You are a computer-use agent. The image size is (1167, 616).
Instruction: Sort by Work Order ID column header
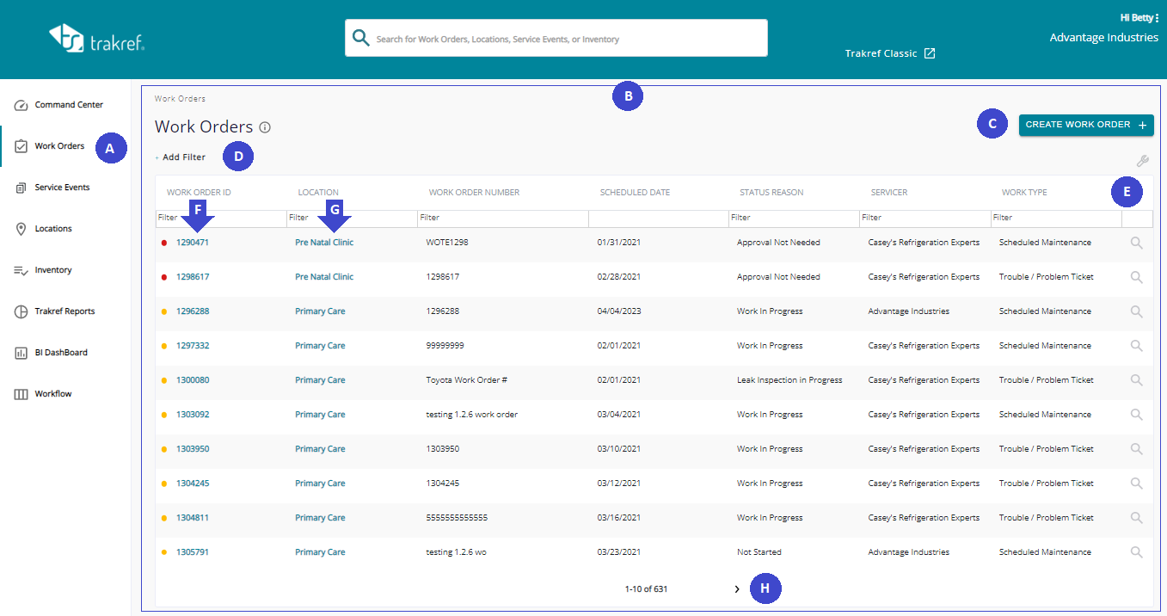tap(199, 193)
